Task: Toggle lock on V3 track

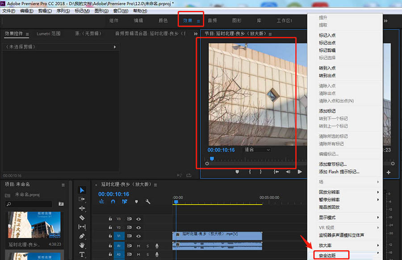Action: (110, 219)
